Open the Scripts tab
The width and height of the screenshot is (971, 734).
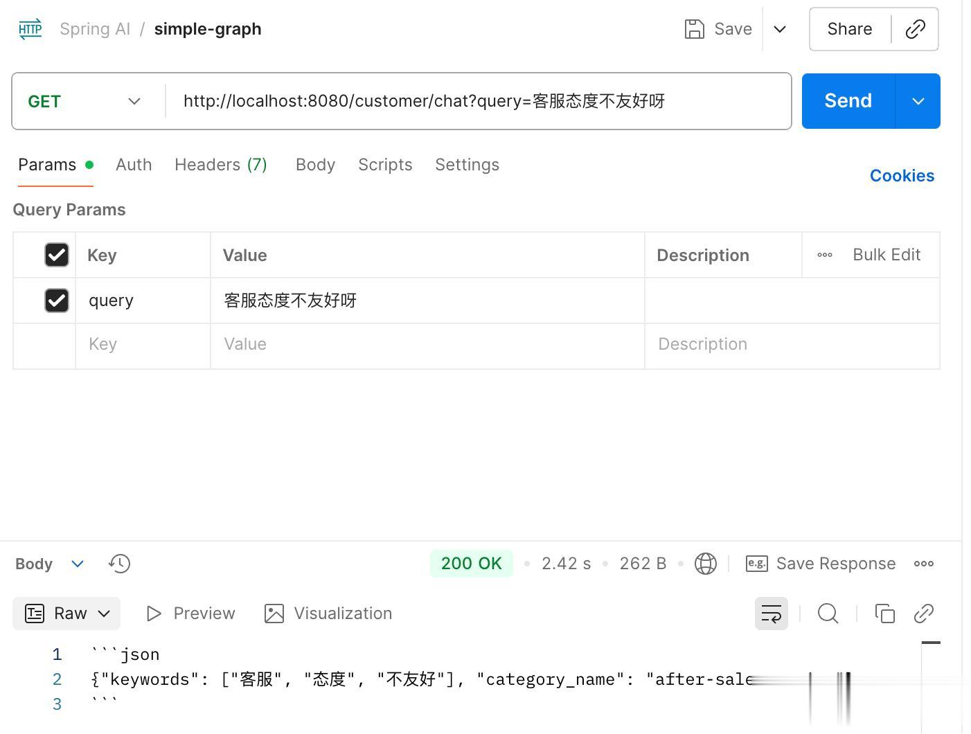[385, 165]
